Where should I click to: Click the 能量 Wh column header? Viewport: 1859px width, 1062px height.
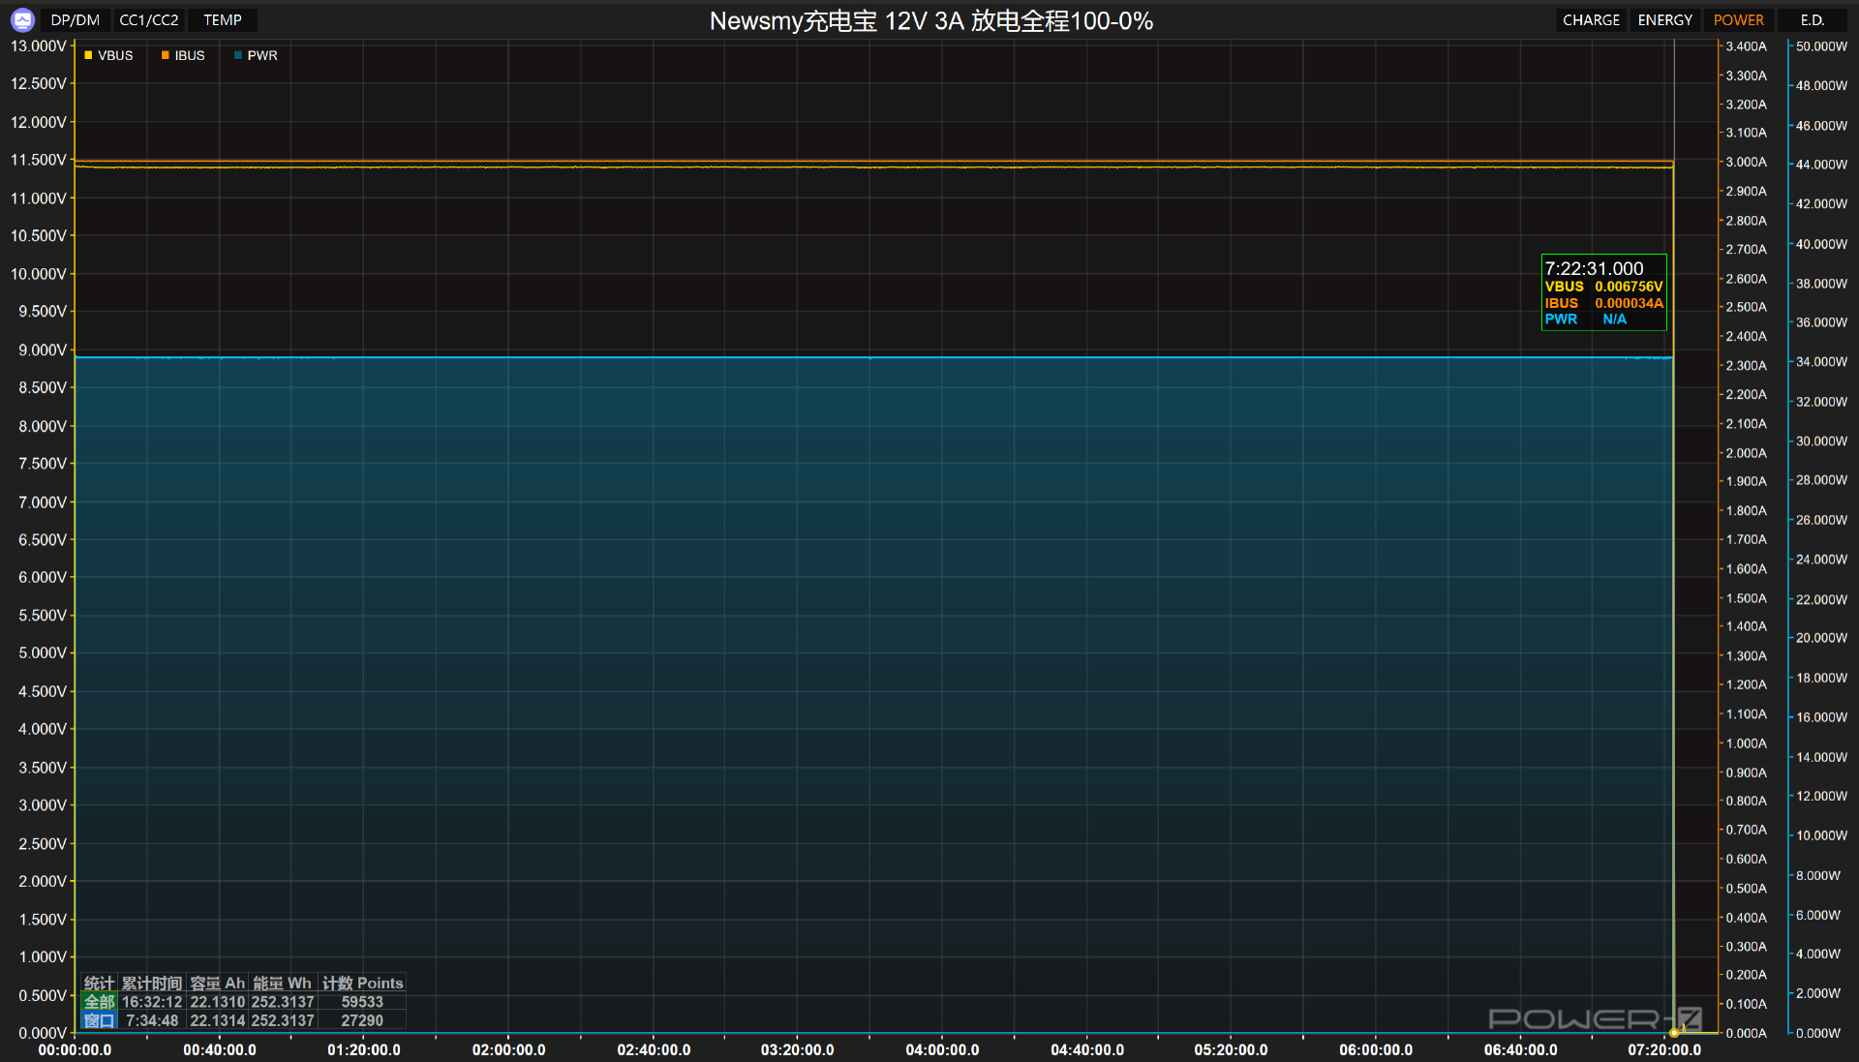pyautogui.click(x=283, y=983)
